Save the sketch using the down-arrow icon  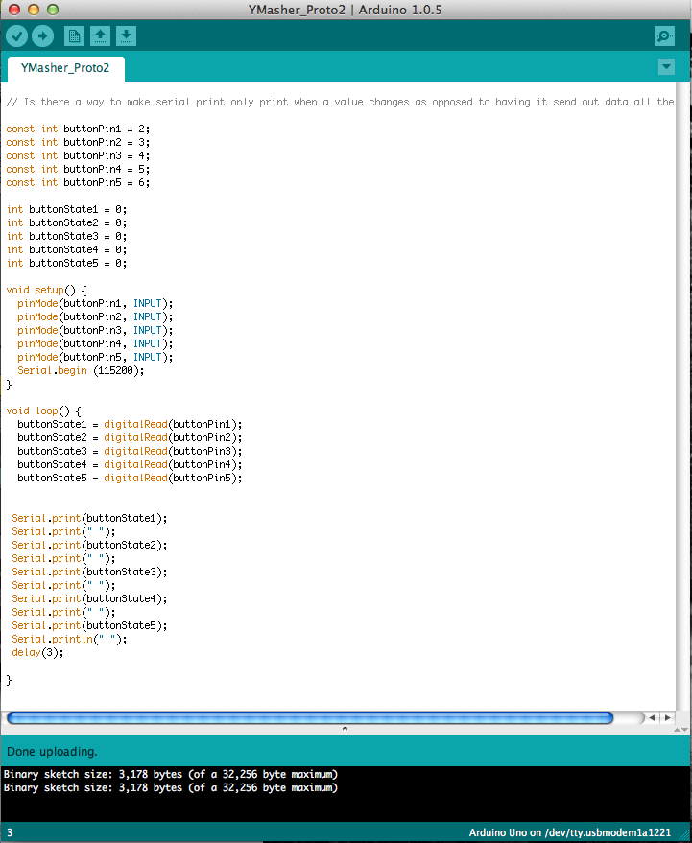point(126,36)
